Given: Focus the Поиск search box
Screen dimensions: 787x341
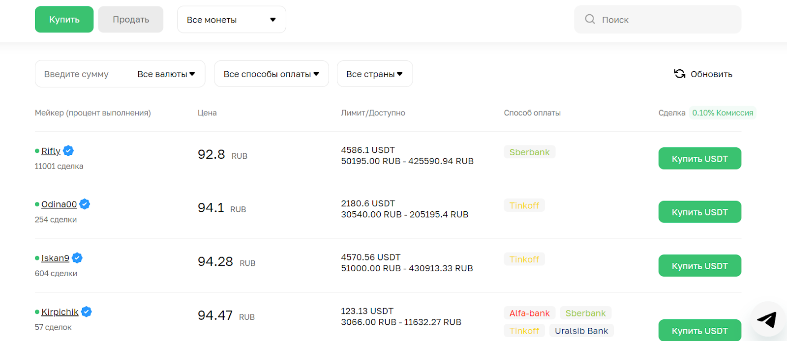Looking at the screenshot, I should coord(664,20).
